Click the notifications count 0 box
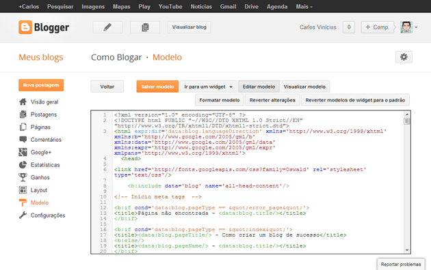Screen dimensions: 431x270 349,27
